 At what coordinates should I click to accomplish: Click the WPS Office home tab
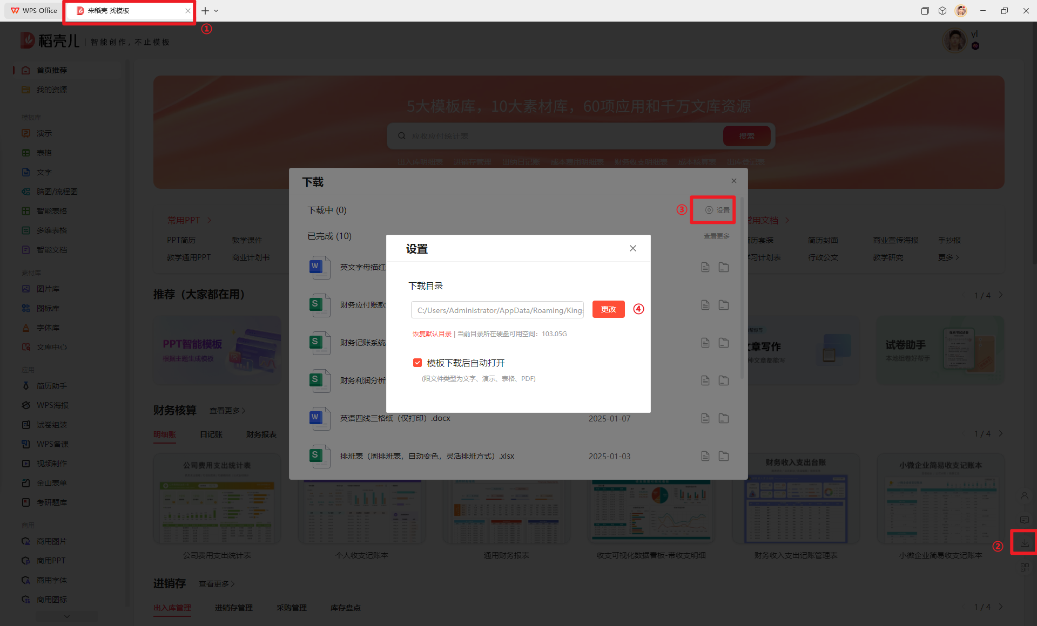tap(33, 11)
